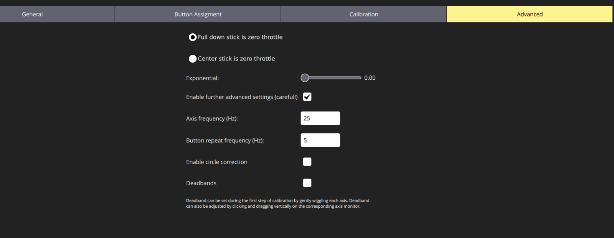This screenshot has height=238, width=614.
Task: Select the highlighted Advanced tab
Action: pos(529,14)
